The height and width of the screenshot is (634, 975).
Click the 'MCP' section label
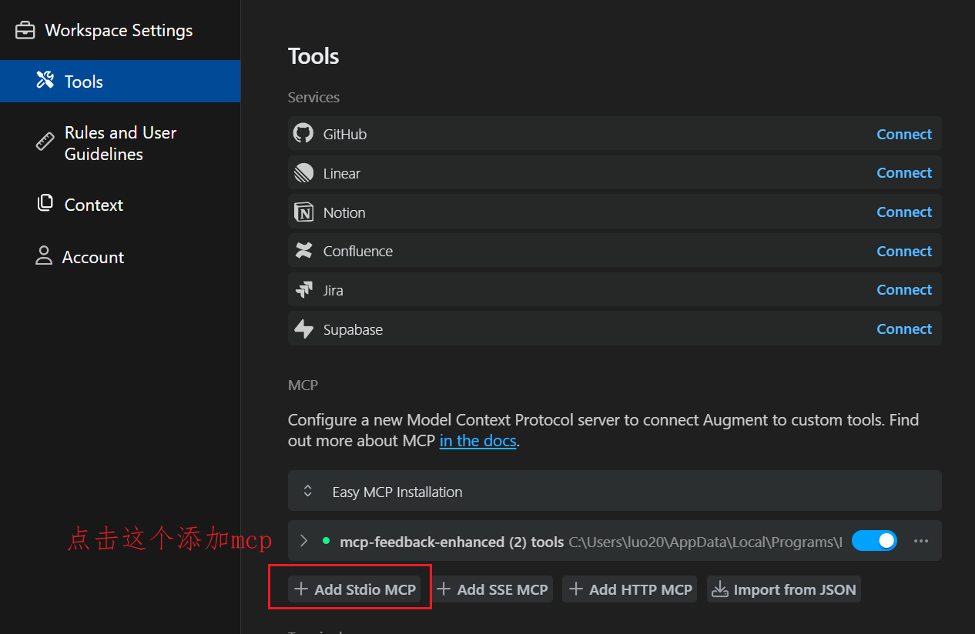[x=303, y=384]
